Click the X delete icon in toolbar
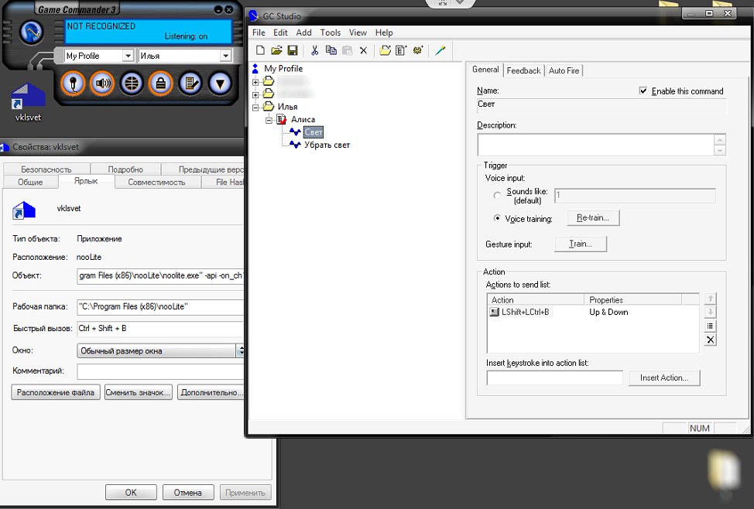This screenshot has width=754, height=509. pos(363,50)
